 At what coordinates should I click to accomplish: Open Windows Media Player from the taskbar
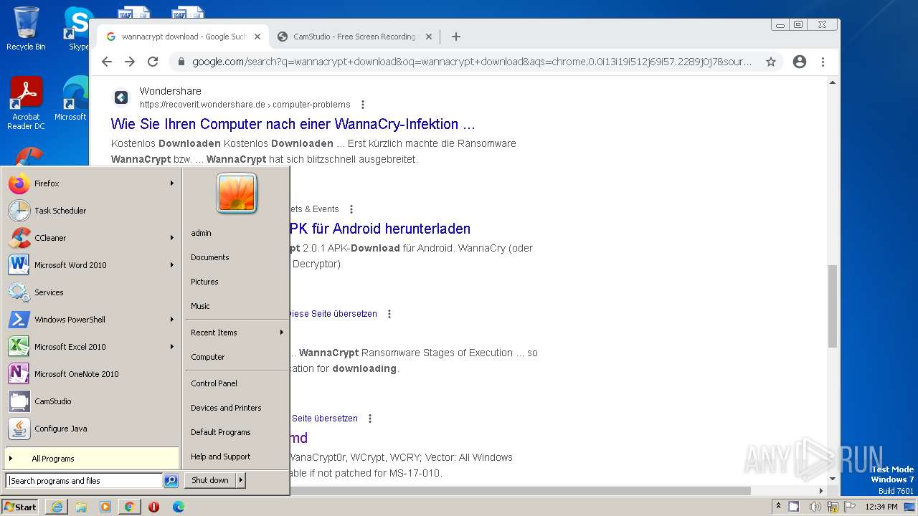click(x=105, y=507)
